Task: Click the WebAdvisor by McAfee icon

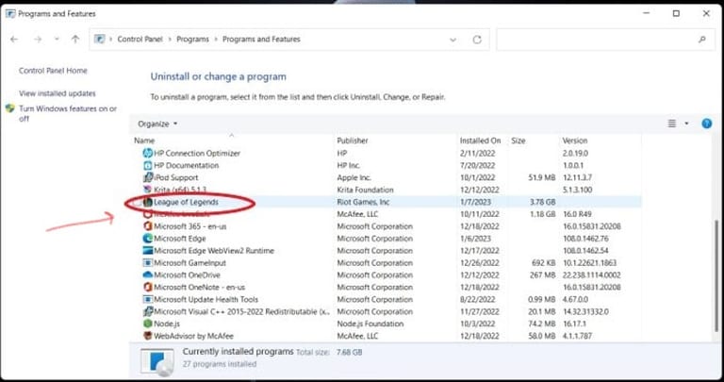Action: point(148,336)
